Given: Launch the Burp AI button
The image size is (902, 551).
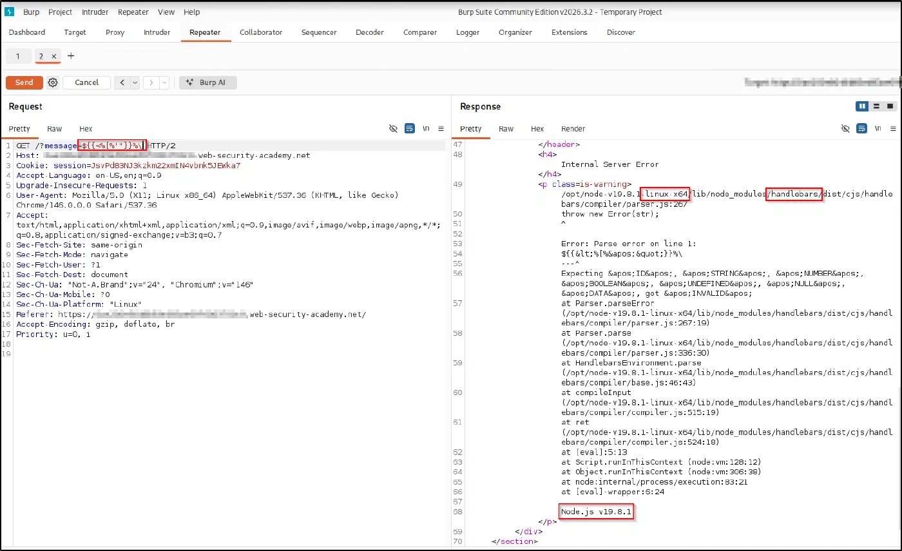Looking at the screenshot, I should [x=208, y=82].
